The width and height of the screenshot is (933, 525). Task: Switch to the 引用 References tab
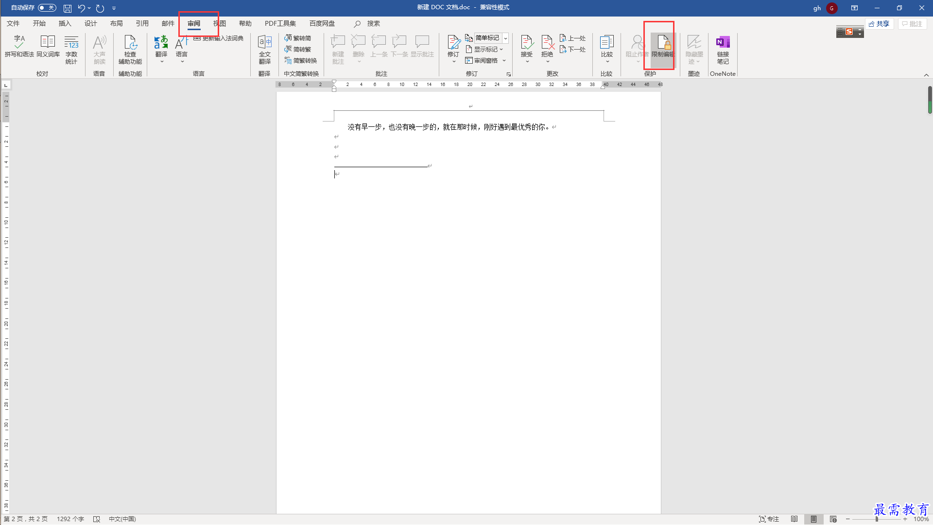point(142,23)
